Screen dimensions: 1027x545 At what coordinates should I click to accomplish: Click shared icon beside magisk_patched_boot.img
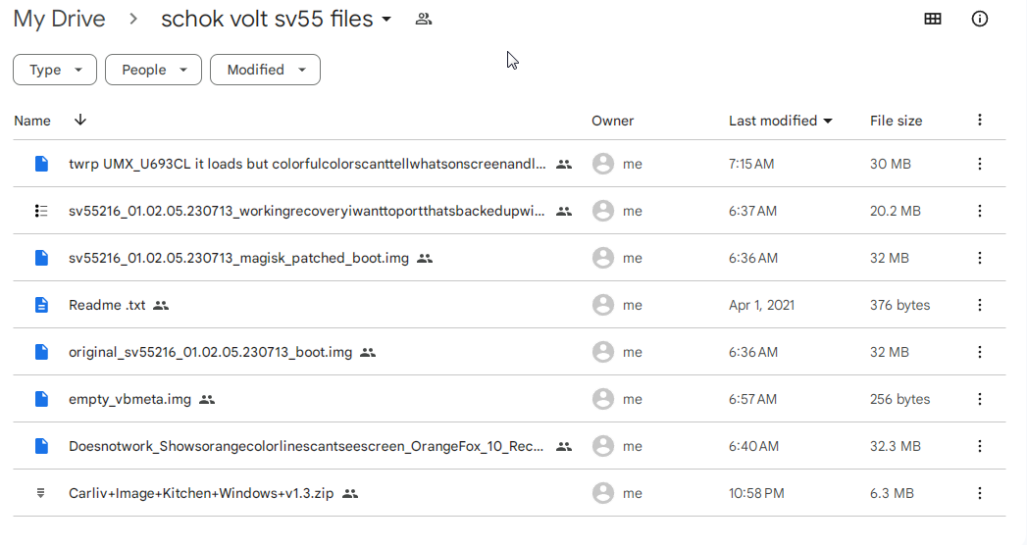[x=425, y=259]
